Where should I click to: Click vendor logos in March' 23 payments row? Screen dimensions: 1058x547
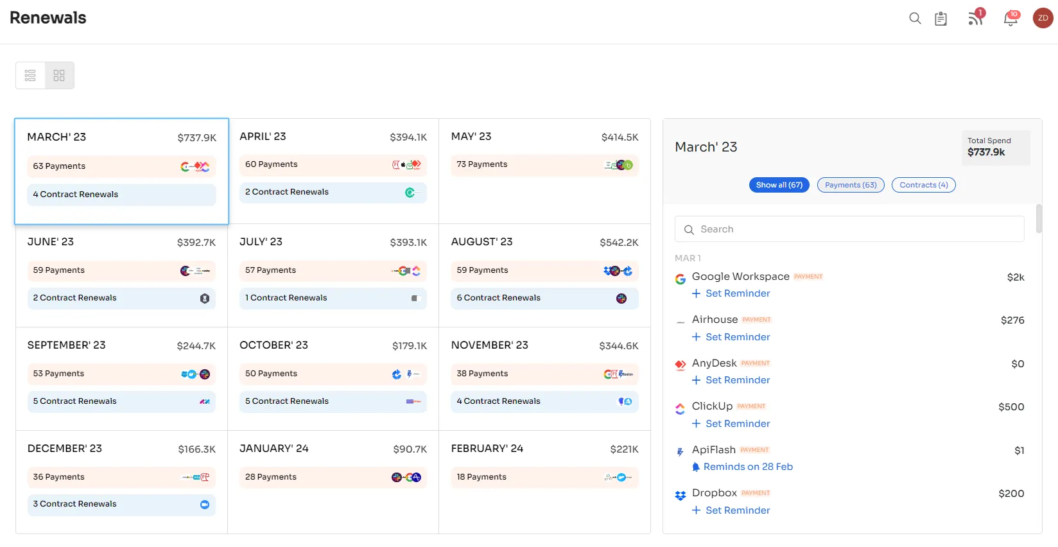(195, 167)
